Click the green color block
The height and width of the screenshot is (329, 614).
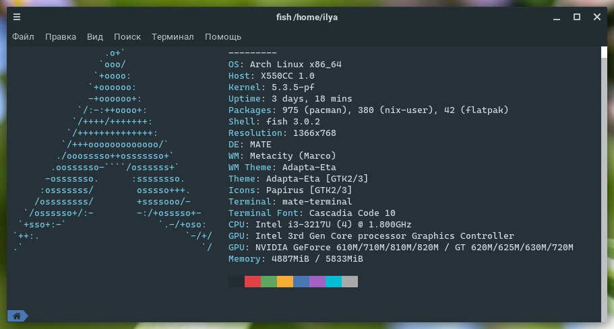tap(269, 281)
